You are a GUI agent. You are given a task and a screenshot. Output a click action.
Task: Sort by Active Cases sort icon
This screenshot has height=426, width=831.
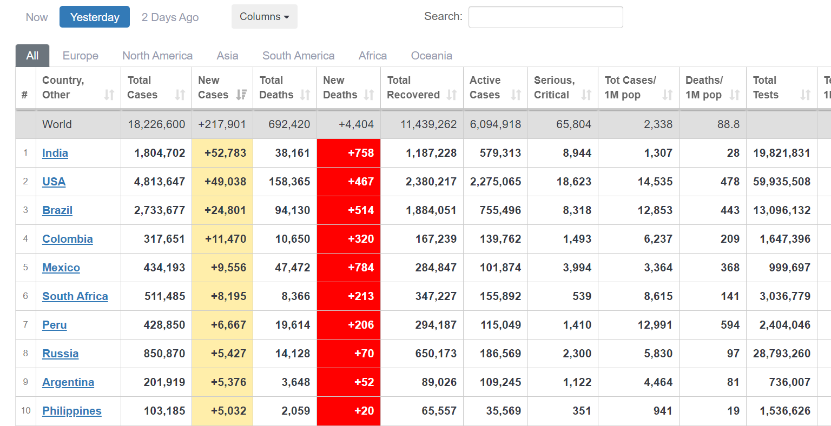click(x=516, y=95)
